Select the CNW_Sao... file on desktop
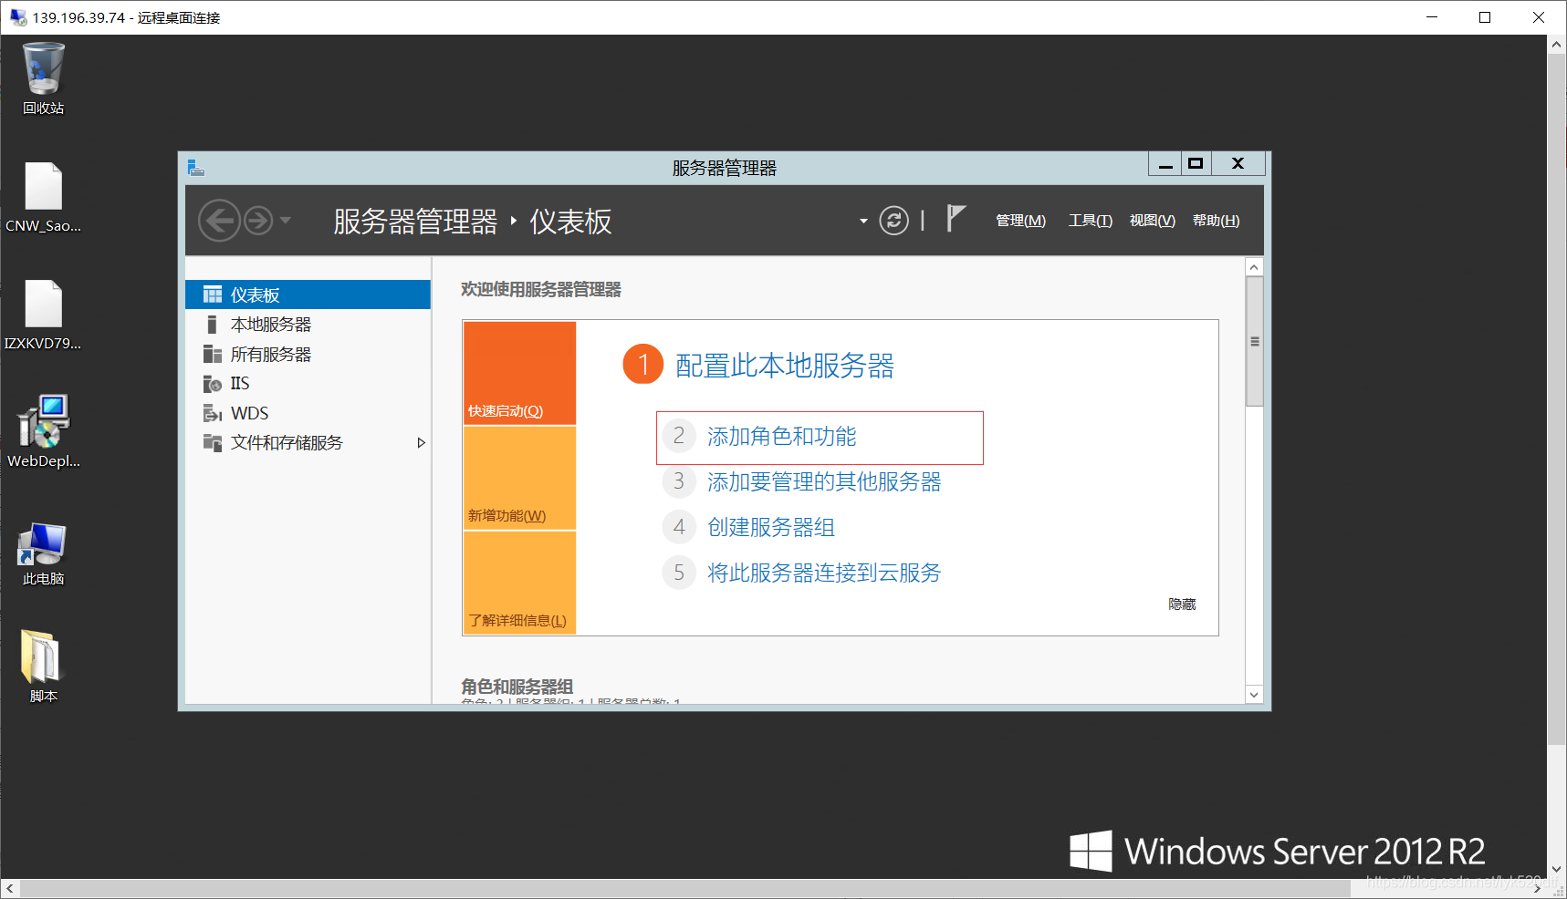The width and height of the screenshot is (1567, 899). 43,197
